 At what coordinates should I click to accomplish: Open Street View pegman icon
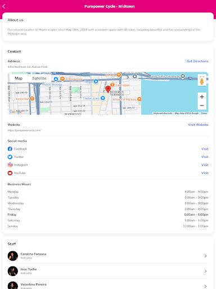[202, 81]
